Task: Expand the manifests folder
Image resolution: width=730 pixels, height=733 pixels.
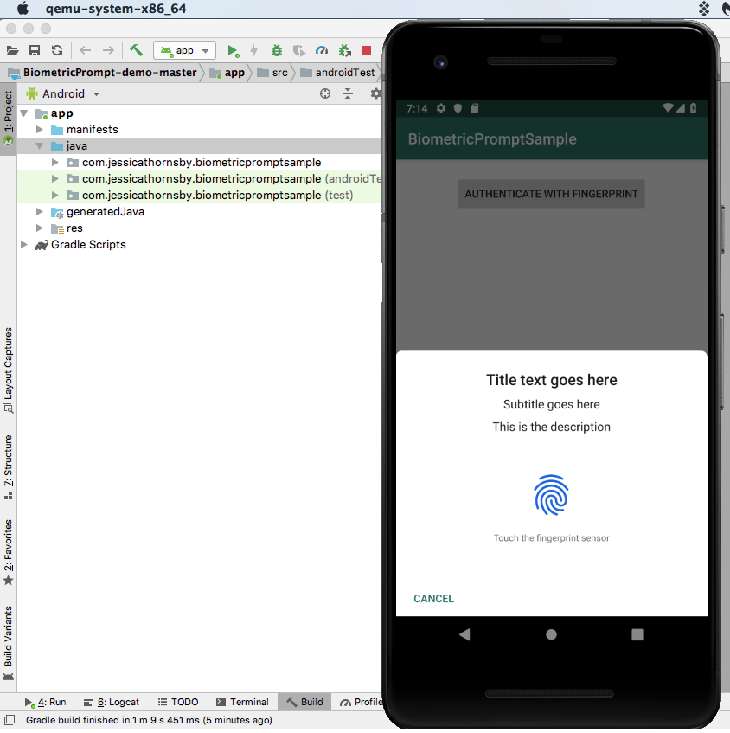Action: pos(40,130)
